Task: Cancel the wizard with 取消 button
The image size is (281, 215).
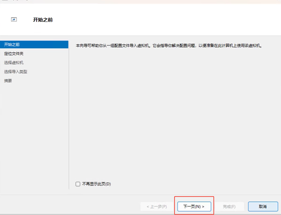Action: (263, 206)
